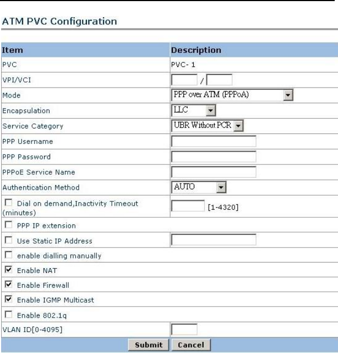Open the Mode dropdown showing PPPoA
Viewport: 338px width, 353px height.
(x=231, y=95)
